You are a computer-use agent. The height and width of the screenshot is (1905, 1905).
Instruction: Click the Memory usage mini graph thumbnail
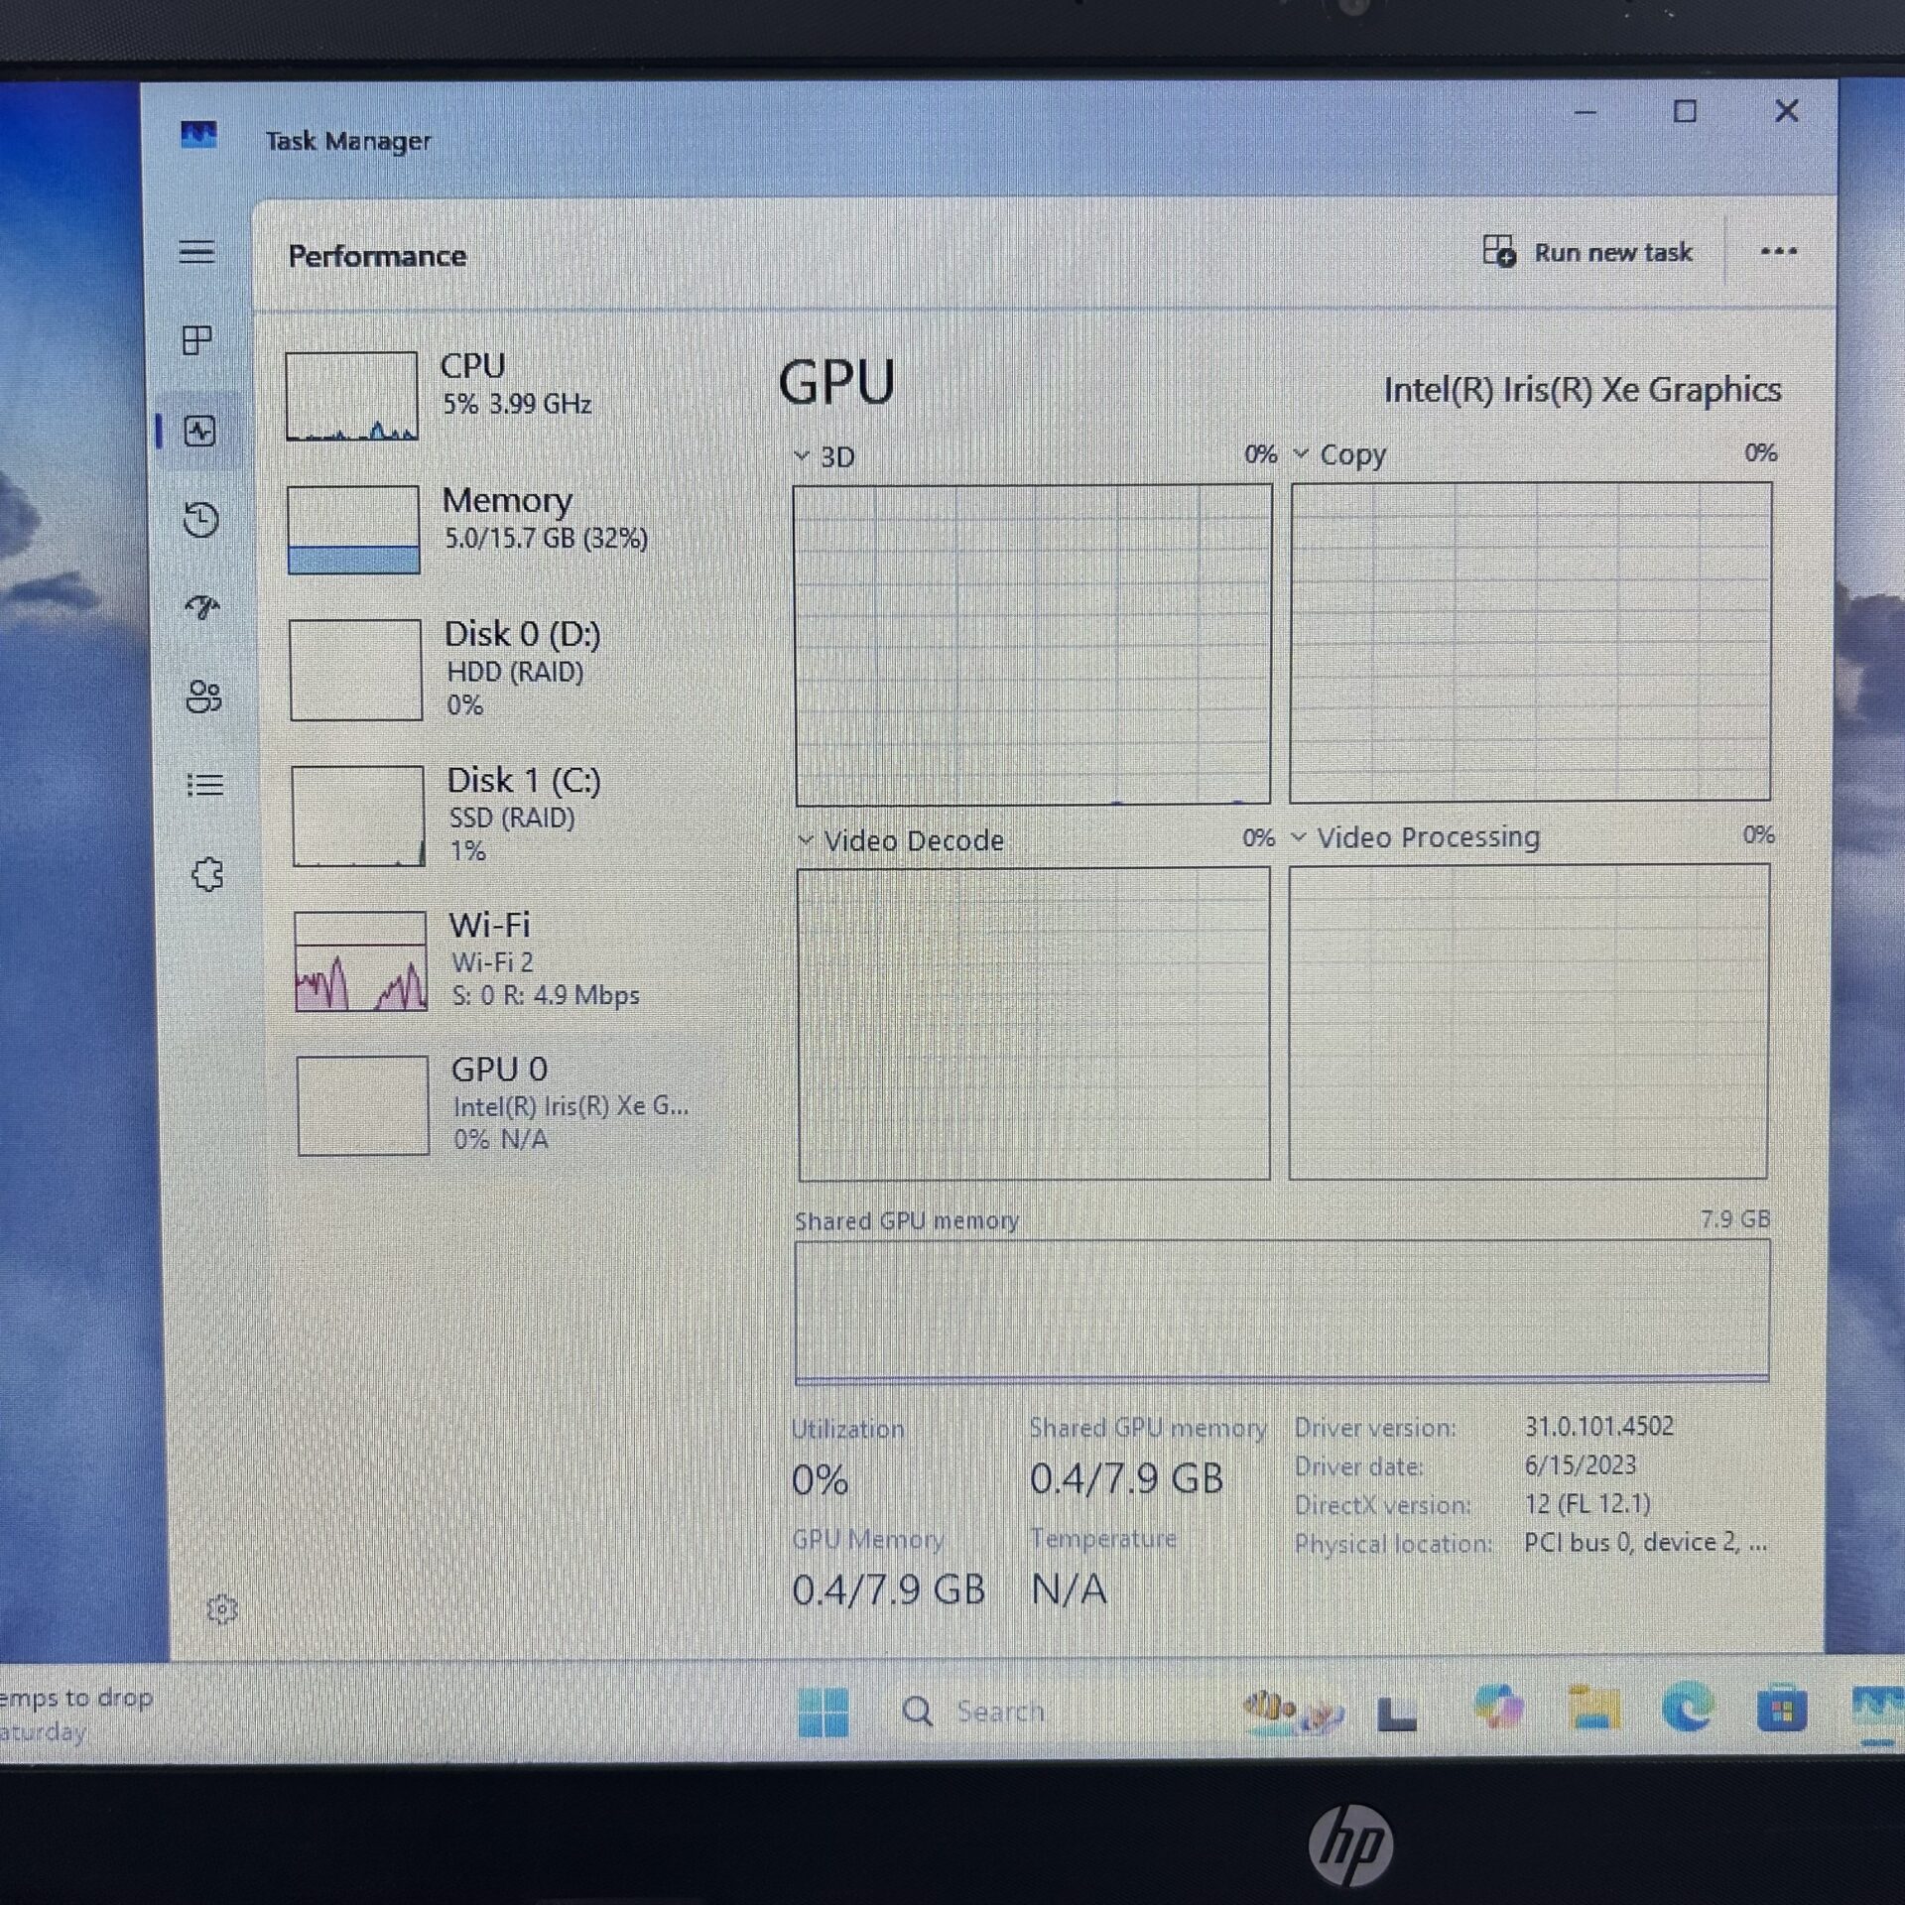point(353,529)
